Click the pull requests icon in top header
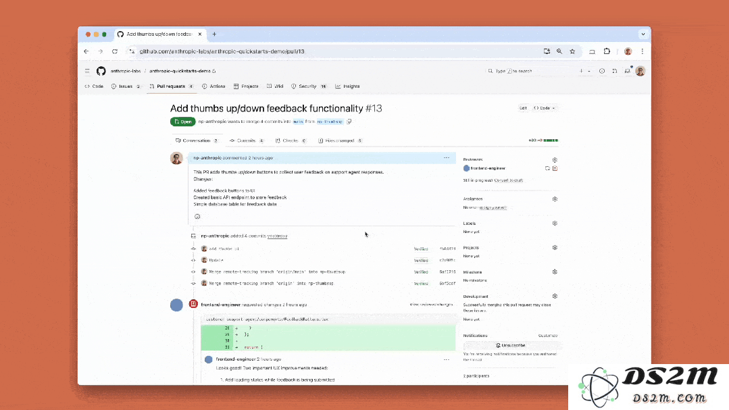The image size is (729, 410). click(x=615, y=71)
